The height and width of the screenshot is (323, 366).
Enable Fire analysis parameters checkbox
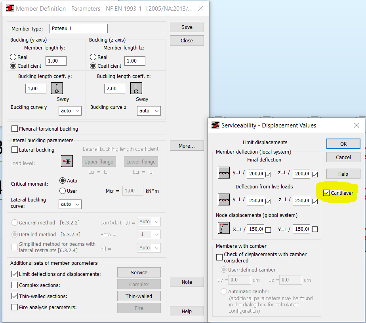[x=15, y=308]
